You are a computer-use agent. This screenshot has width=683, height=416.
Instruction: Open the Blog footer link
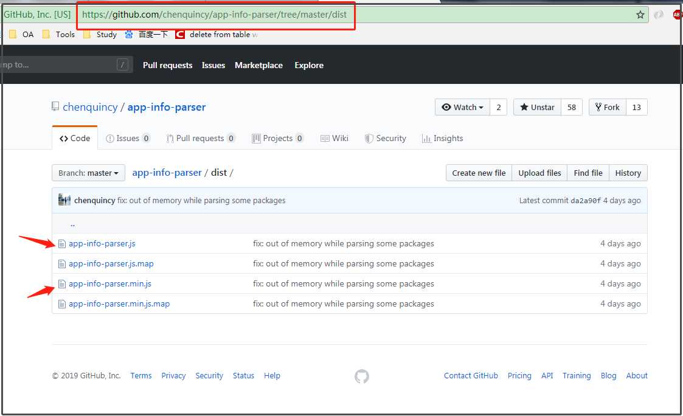click(609, 376)
